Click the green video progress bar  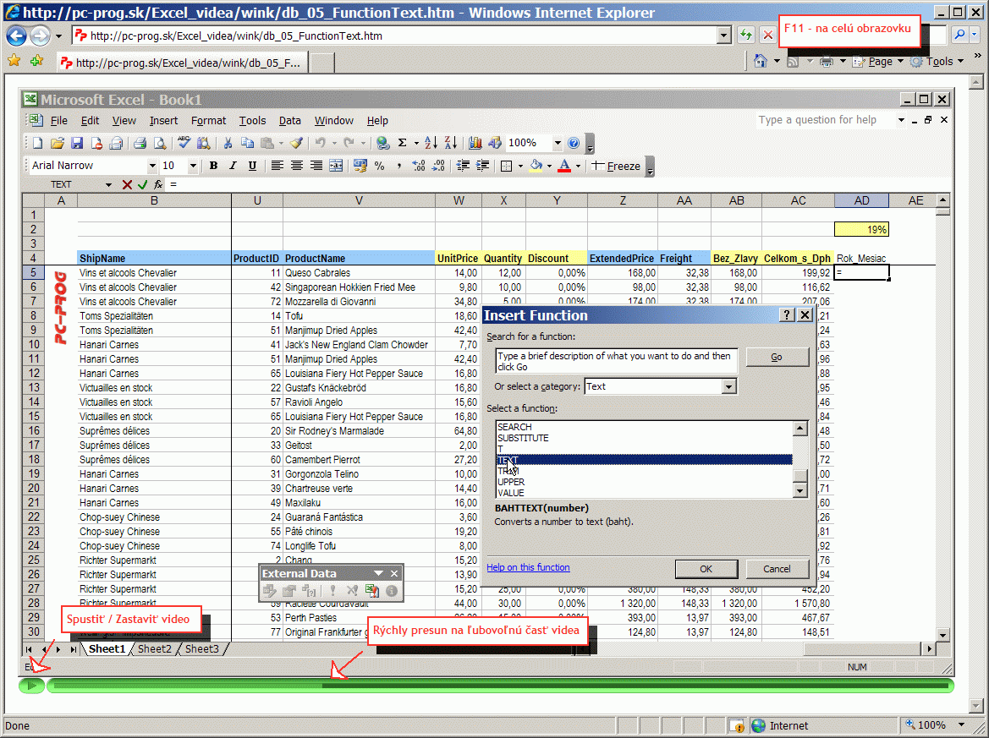click(500, 685)
